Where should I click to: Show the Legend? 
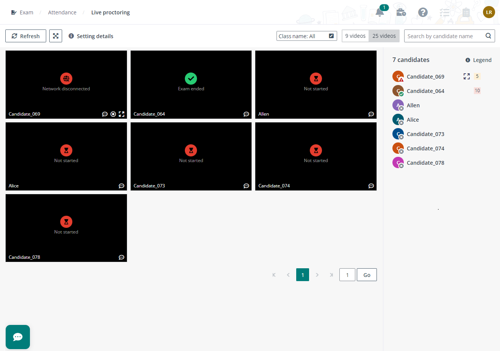pyautogui.click(x=482, y=60)
